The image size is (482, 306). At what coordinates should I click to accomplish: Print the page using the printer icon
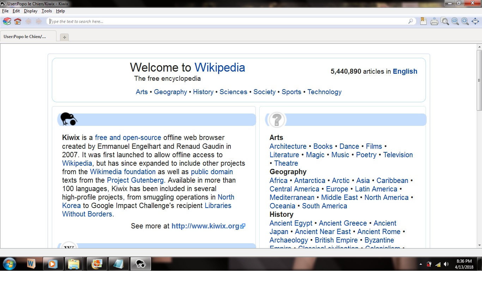[434, 22]
